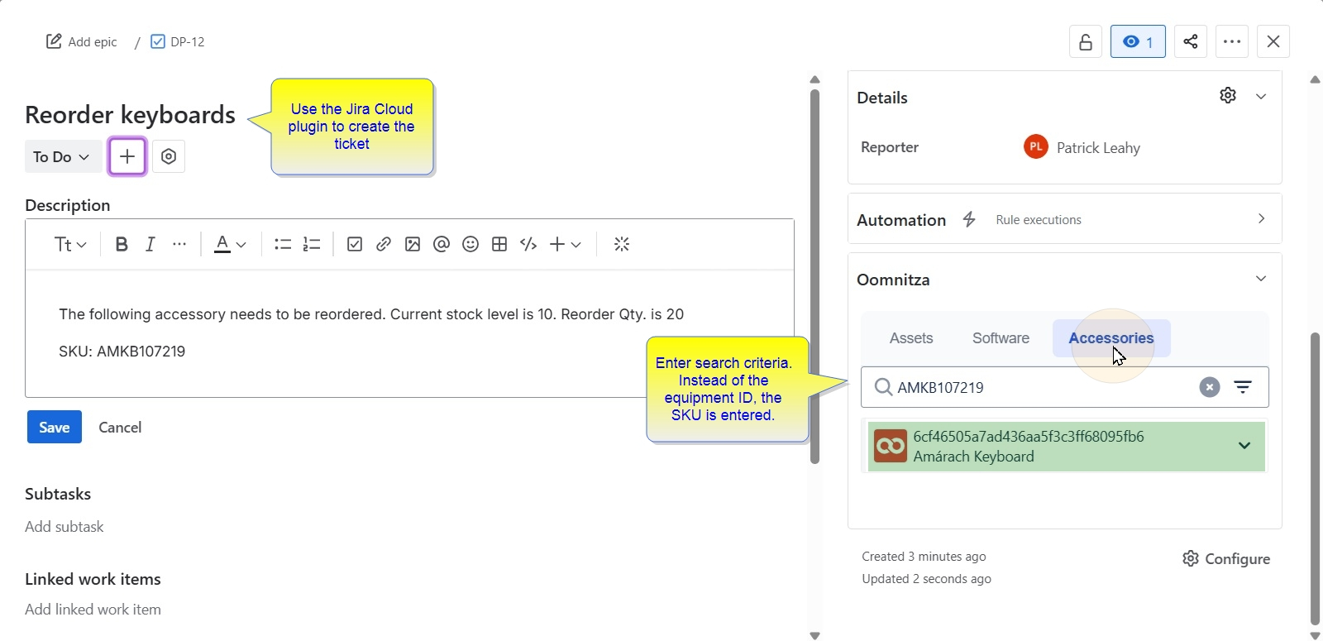Click the plus add content button
This screenshot has width=1323, height=641.
tap(127, 156)
